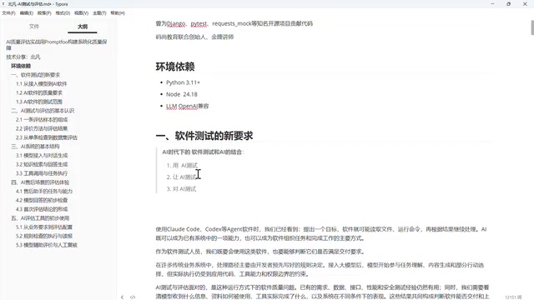This screenshot has height=300, width=534.
Task: Open the 帮助(H) menu
Action: coord(118,13)
